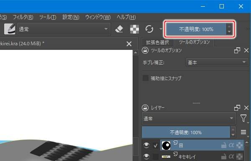Select the 目 layer thumbnail
The height and width of the screenshot is (161, 251).
166,145
